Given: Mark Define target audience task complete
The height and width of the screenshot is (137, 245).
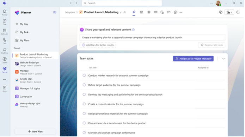Looking at the screenshot, I should coord(84,85).
